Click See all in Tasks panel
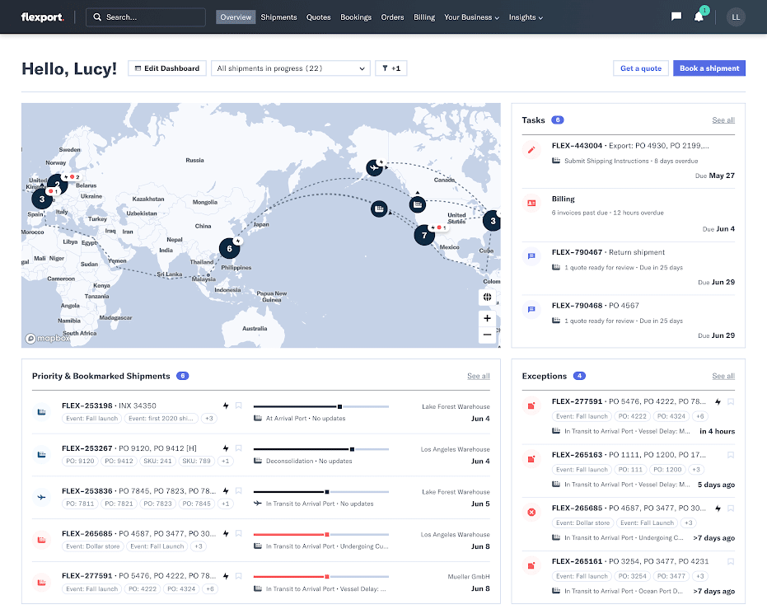The height and width of the screenshot is (614, 767). [723, 120]
